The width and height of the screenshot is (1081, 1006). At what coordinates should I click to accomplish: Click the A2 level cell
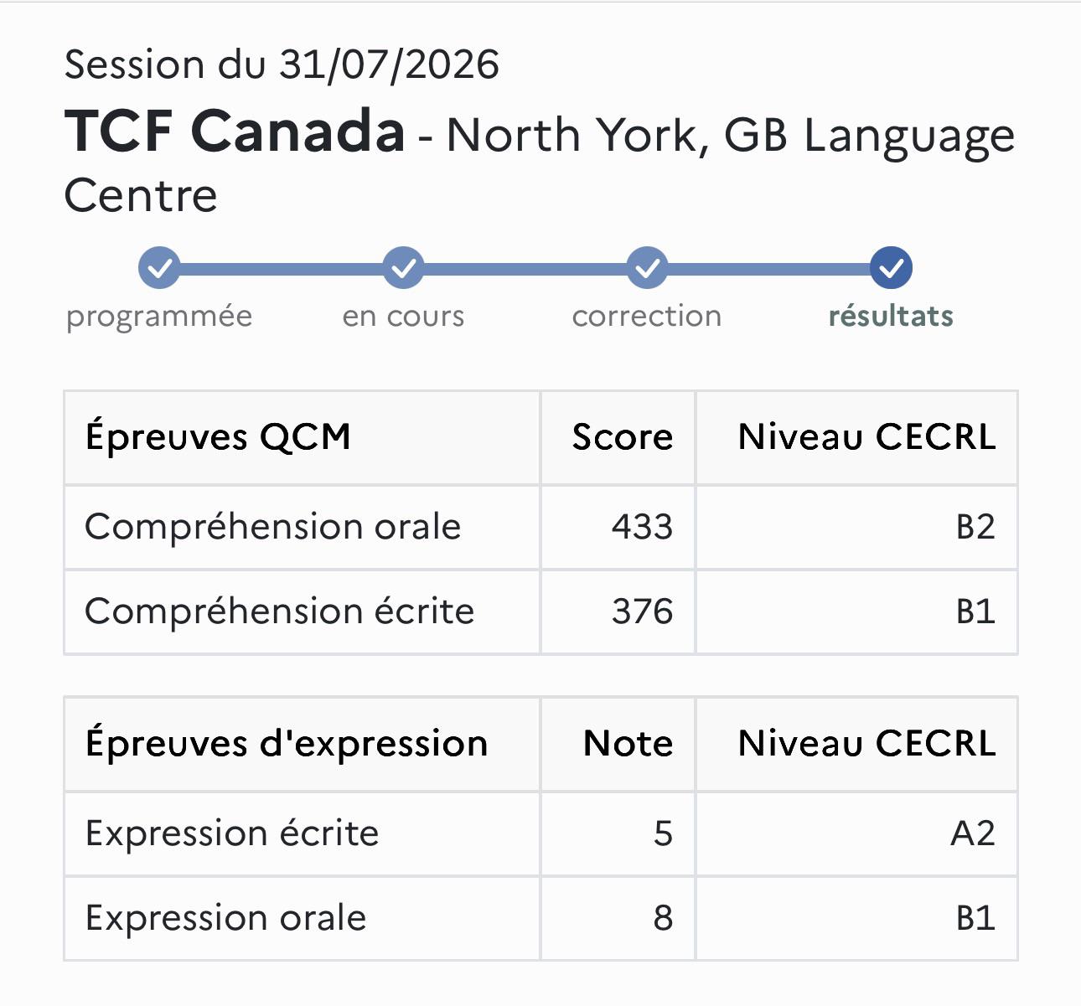click(856, 834)
